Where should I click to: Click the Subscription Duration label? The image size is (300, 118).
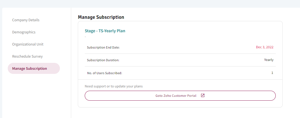tap(103, 60)
